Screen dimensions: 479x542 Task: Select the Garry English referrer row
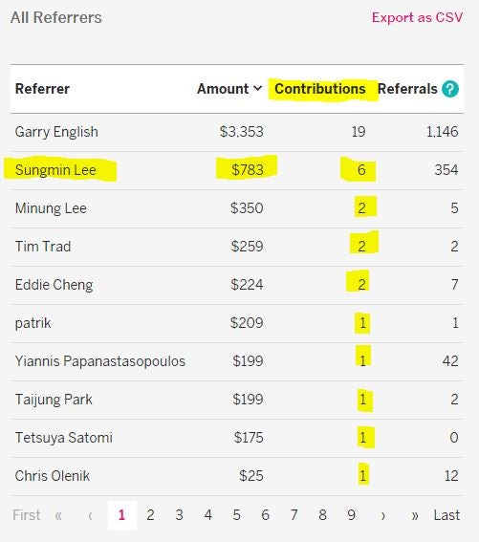[237, 132]
